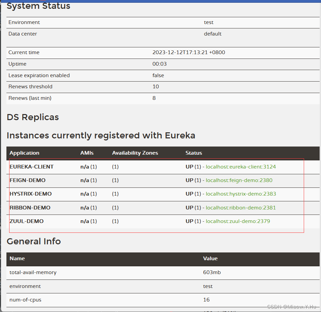Select the Uptime label
The image size is (321, 312).
point(17,64)
